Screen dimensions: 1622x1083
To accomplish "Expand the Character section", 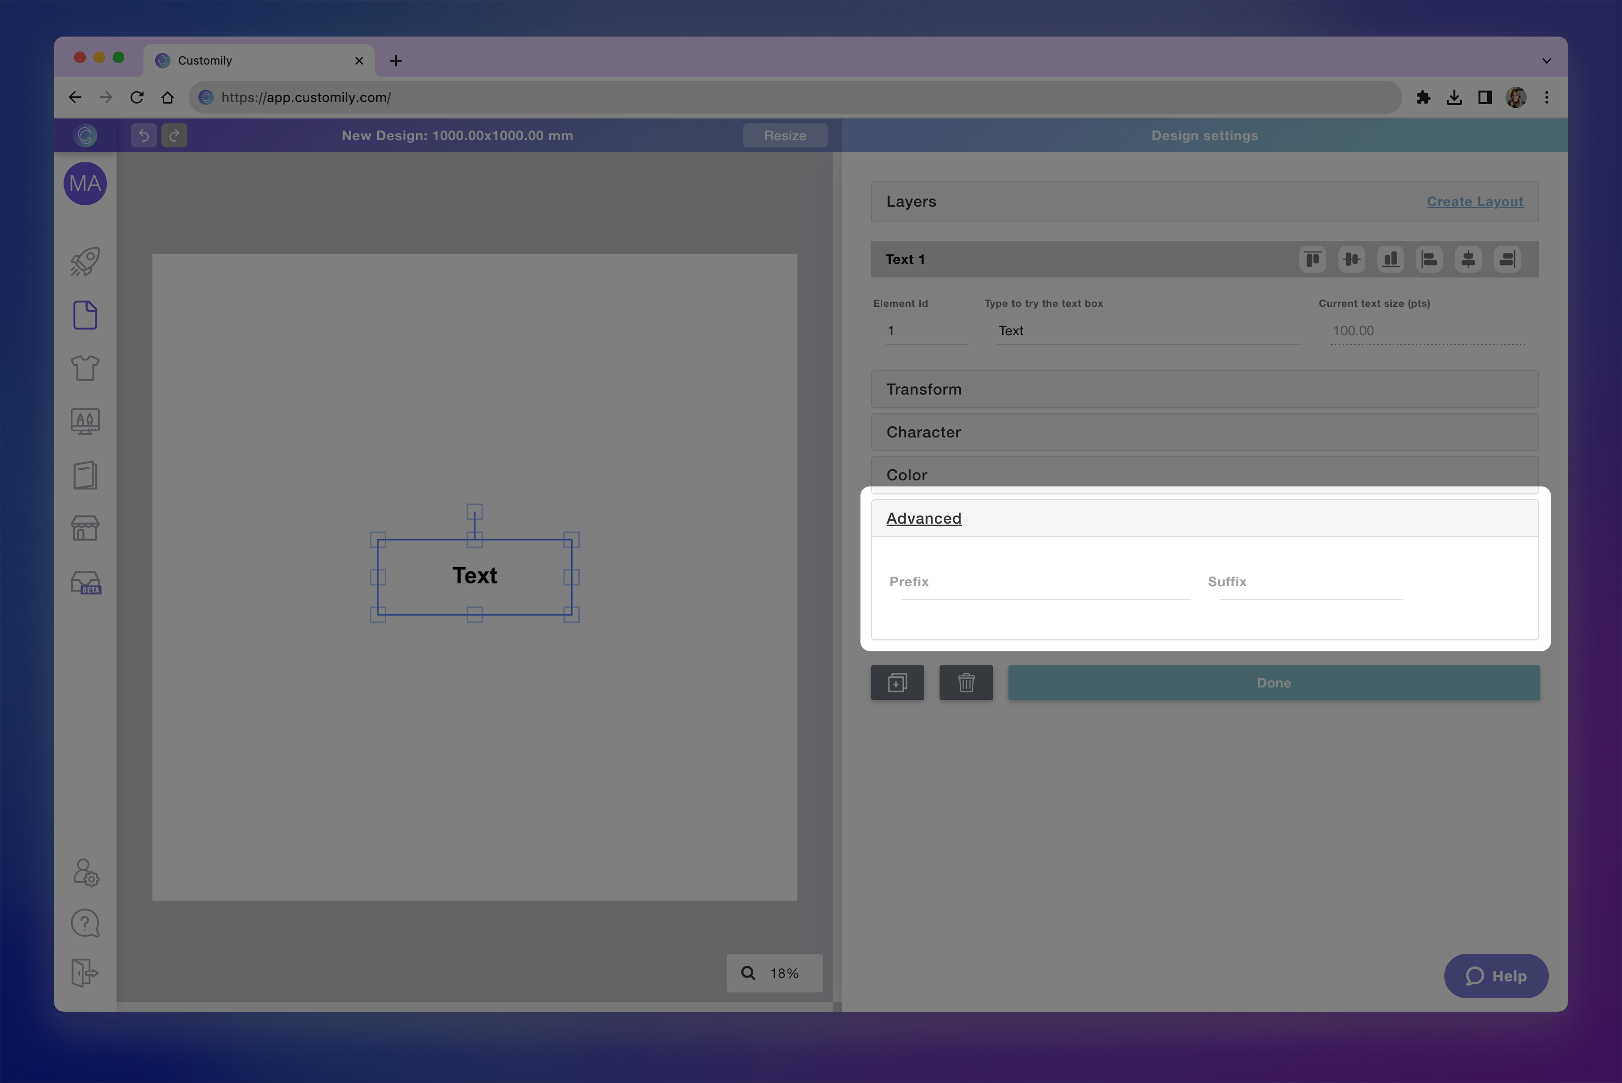I will (x=1203, y=432).
